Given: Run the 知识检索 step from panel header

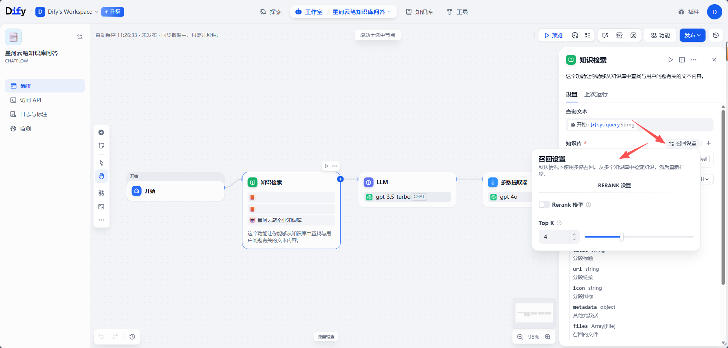Looking at the screenshot, I should point(671,60).
